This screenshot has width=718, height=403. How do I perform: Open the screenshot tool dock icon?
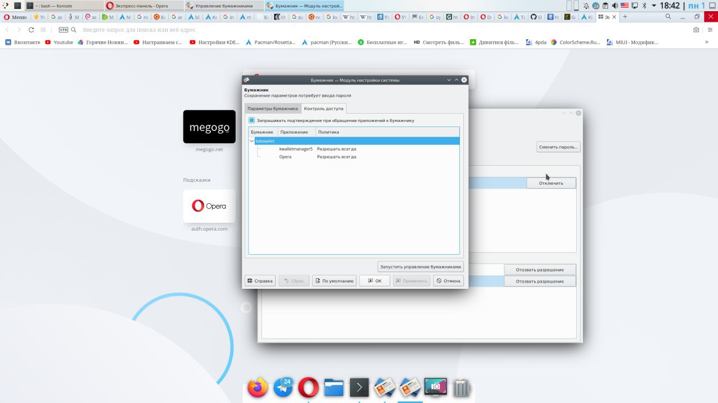click(x=435, y=387)
